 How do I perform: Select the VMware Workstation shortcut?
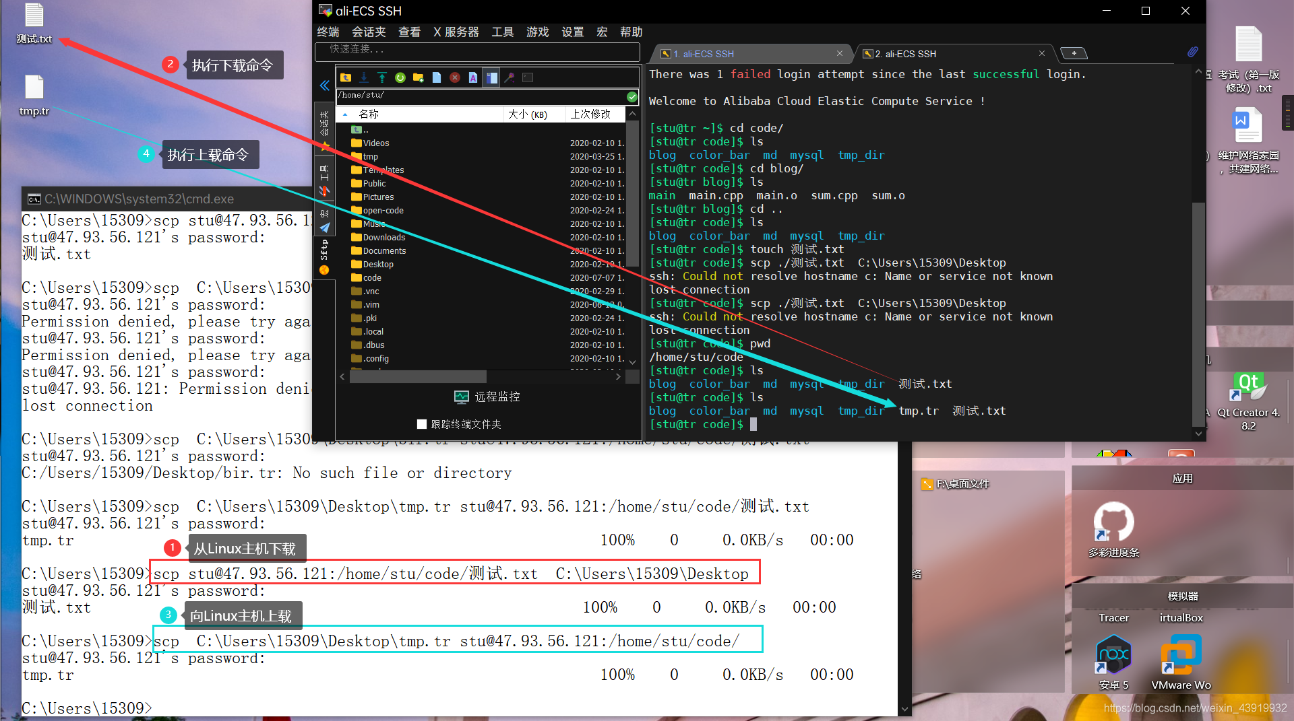[1181, 663]
